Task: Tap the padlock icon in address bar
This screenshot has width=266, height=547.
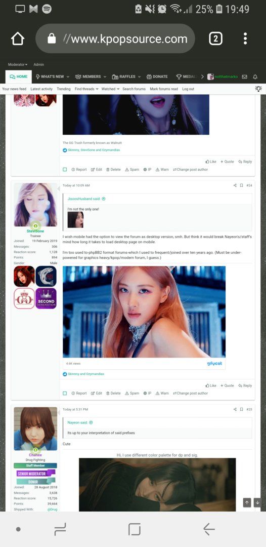Action: pyautogui.click(x=52, y=38)
